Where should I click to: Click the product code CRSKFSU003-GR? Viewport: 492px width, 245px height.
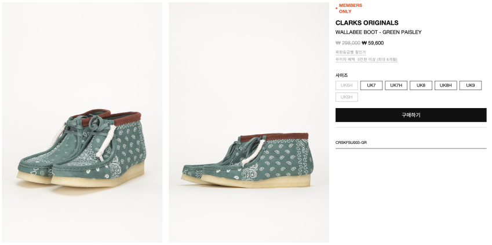pos(351,142)
